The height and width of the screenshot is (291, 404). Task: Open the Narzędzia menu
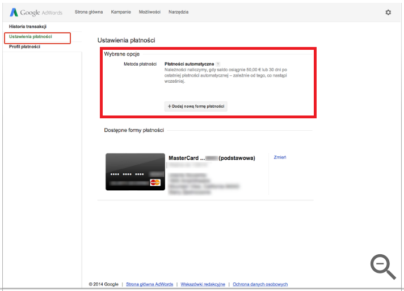click(179, 12)
